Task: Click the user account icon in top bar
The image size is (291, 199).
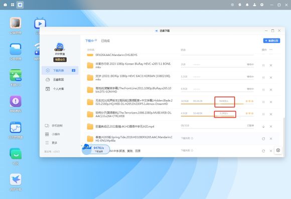Action: click(x=255, y=5)
